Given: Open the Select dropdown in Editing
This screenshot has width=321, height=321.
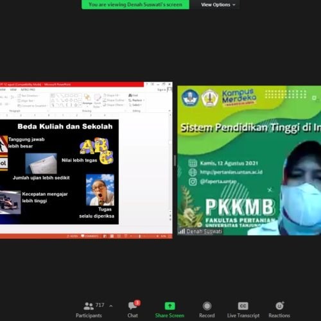Looking at the screenshot, I should (135, 105).
